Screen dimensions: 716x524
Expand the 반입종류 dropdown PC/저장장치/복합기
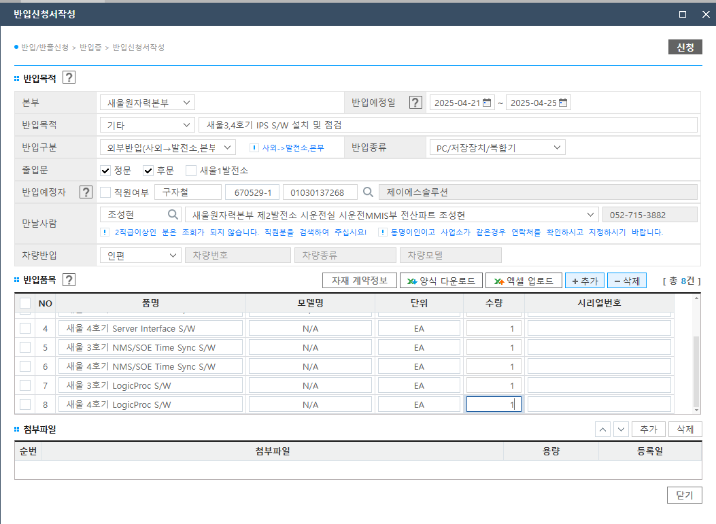pyautogui.click(x=497, y=147)
